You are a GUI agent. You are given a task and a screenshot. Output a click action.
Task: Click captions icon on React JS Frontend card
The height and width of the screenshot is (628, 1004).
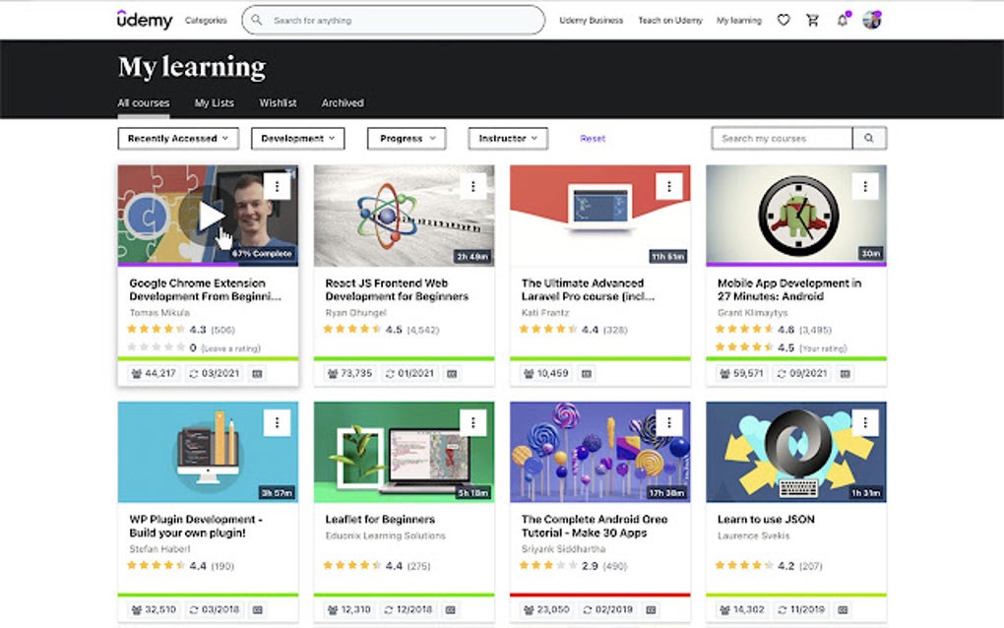[452, 373]
